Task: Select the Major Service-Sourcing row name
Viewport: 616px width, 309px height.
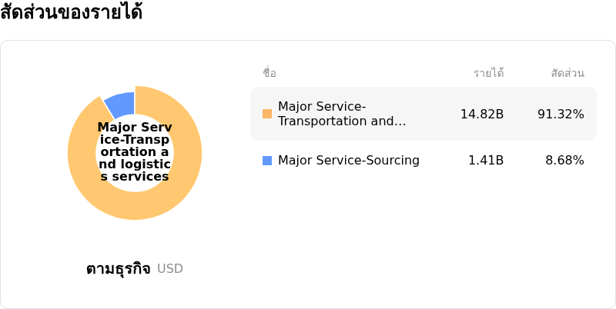Action: click(348, 161)
